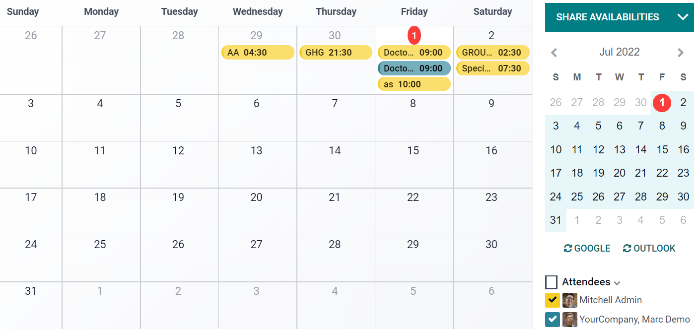Click Marc Demo's avatar picture
698x329 pixels.
pyautogui.click(x=569, y=320)
